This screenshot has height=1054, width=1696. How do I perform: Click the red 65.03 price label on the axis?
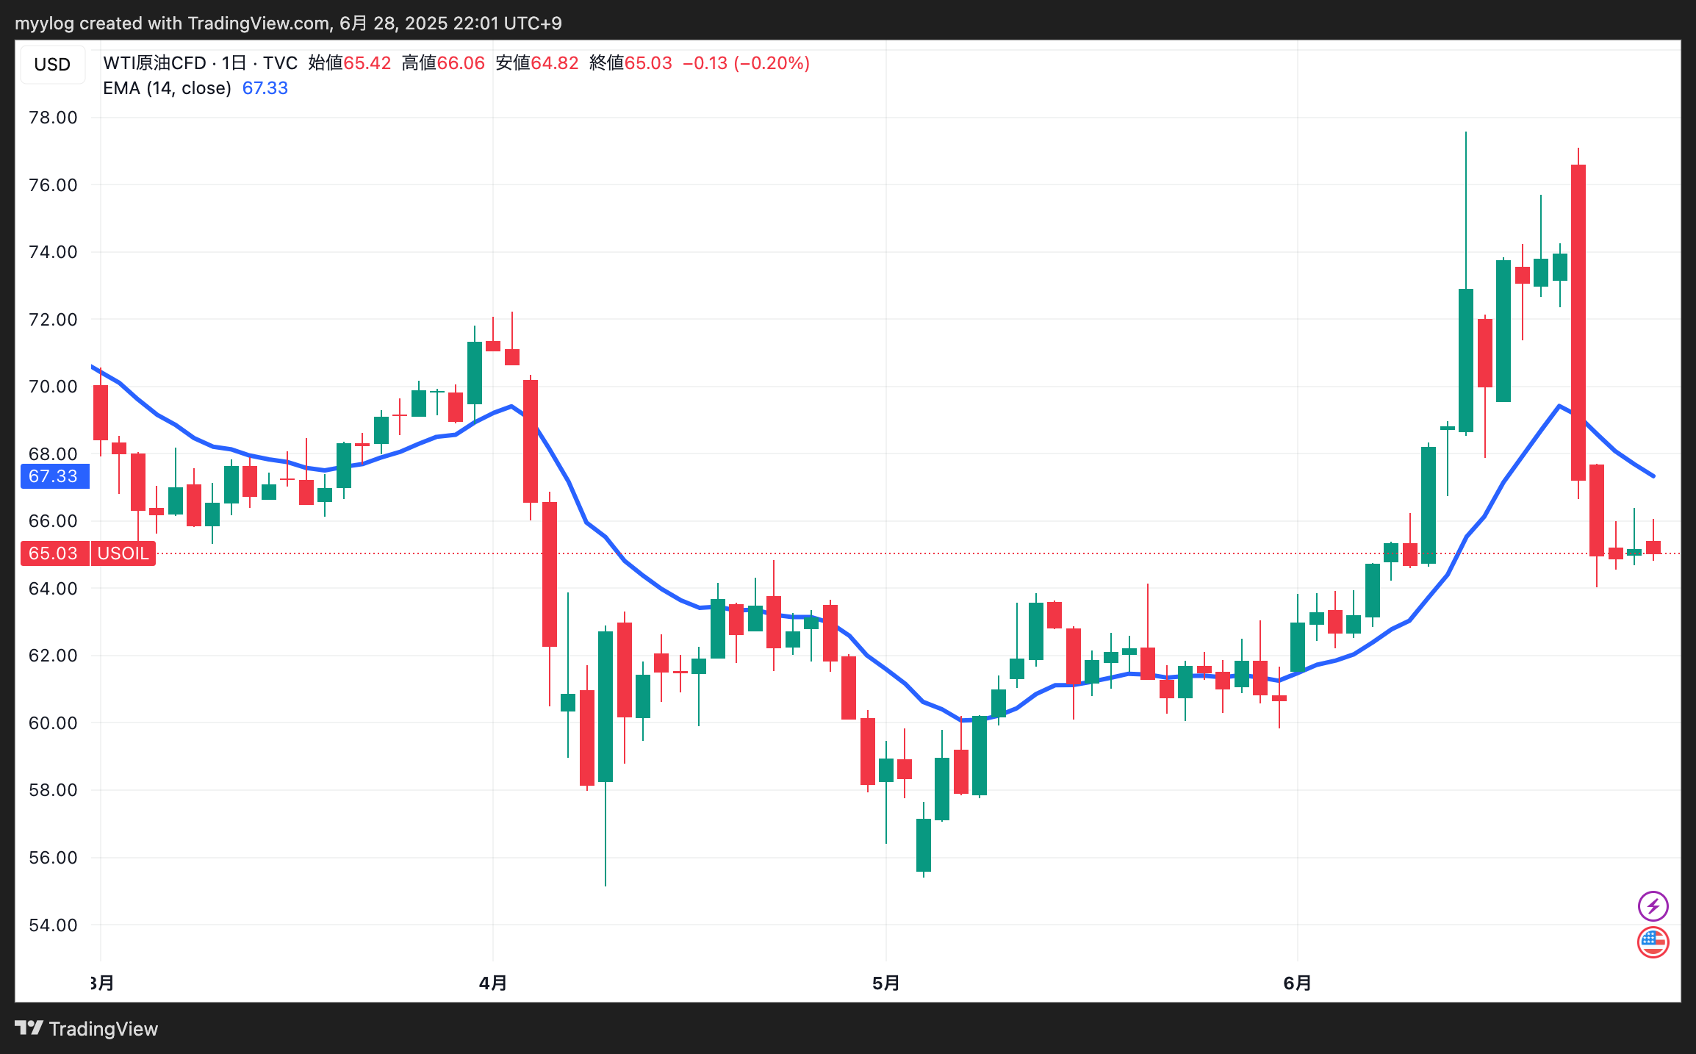click(x=54, y=553)
